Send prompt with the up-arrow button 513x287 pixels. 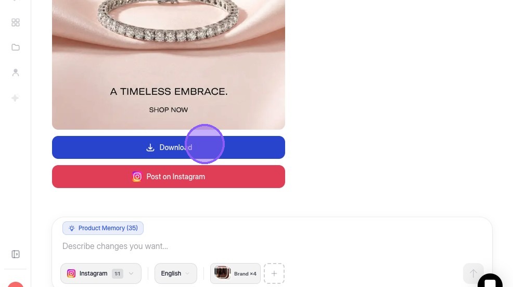(473, 273)
